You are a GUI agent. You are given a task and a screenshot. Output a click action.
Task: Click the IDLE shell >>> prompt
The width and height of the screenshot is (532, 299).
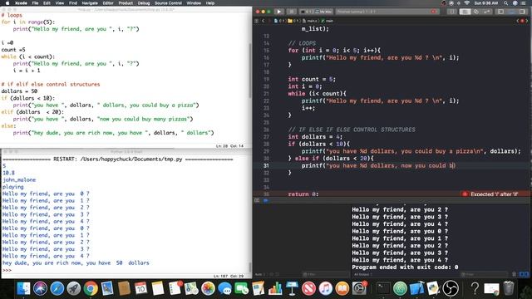tap(7, 270)
